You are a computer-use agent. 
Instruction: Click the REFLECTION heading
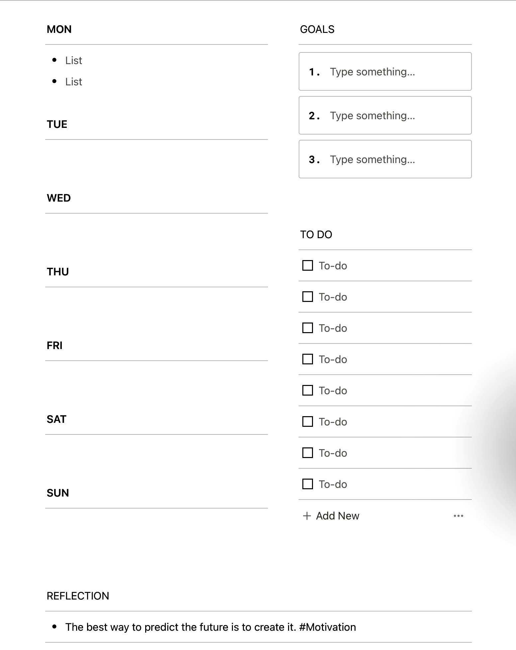coord(78,596)
